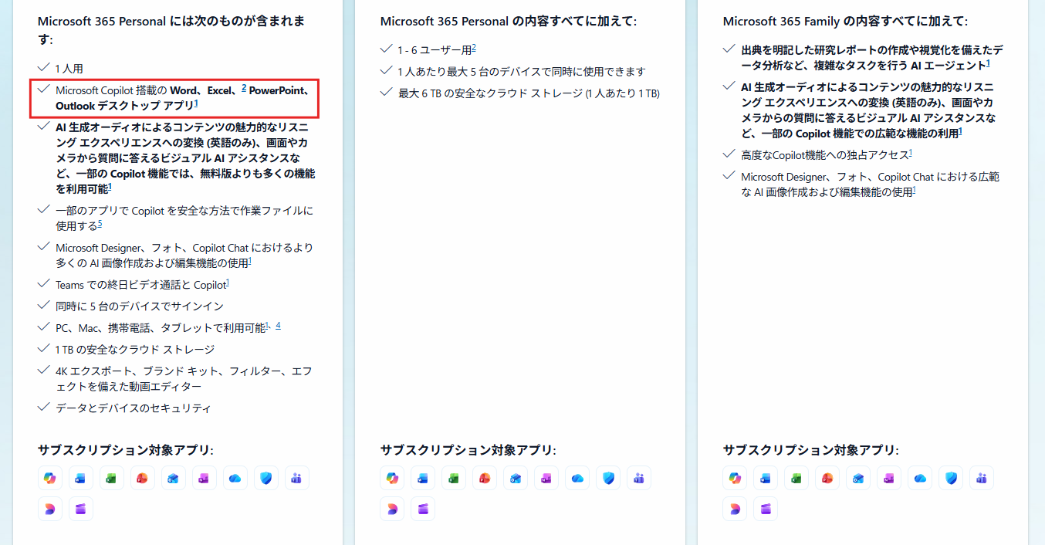
Task: Click the Excel icon in the rightmost card
Action: pyautogui.click(x=796, y=478)
